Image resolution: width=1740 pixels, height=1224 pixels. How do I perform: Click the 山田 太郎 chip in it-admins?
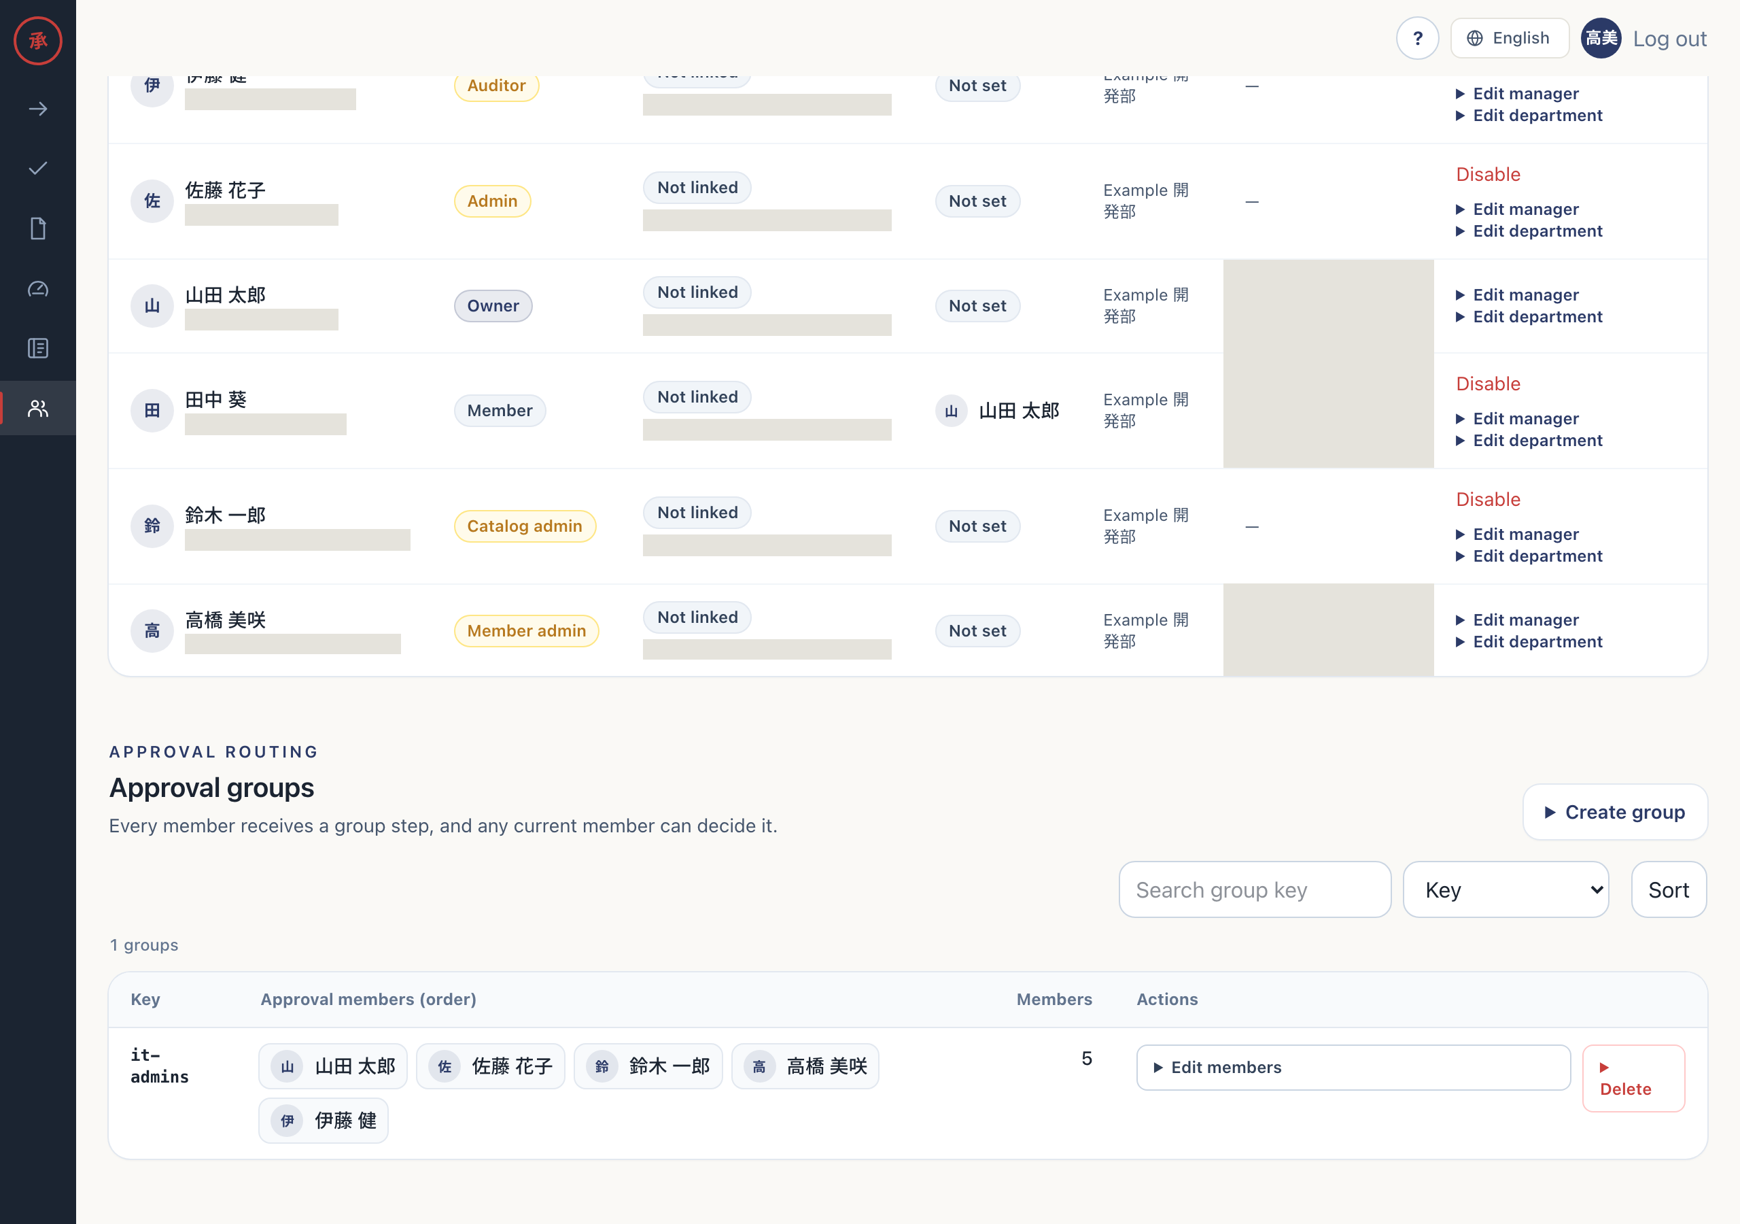[x=332, y=1066]
